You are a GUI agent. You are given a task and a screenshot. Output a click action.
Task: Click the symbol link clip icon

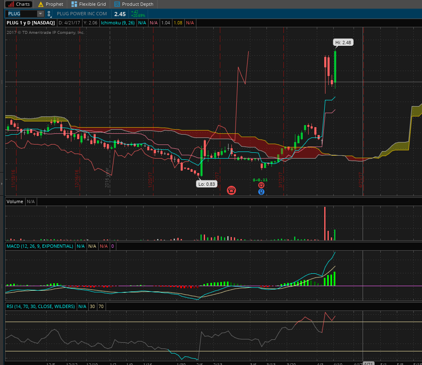pyautogui.click(x=49, y=14)
